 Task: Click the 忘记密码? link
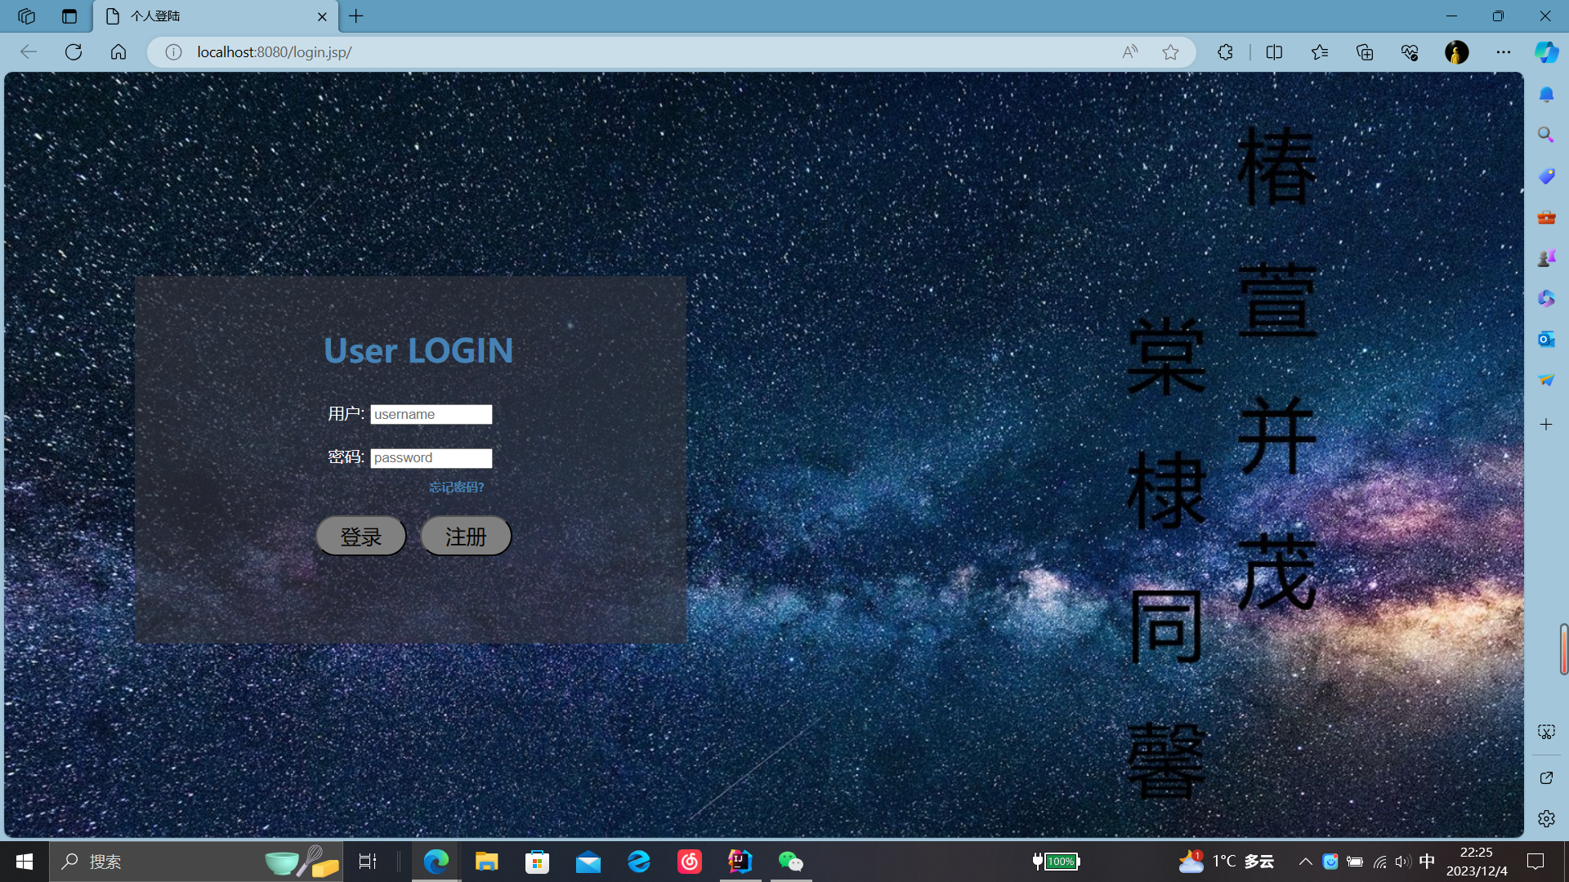456,488
